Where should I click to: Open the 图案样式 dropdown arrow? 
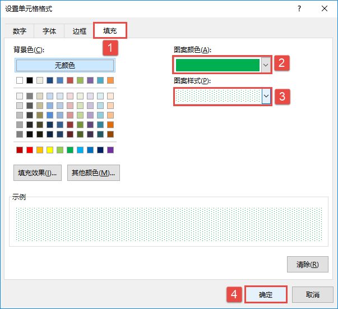(x=266, y=97)
